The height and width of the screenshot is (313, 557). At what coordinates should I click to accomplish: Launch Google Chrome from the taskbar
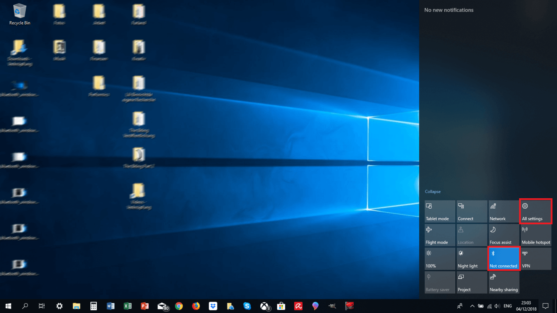click(179, 306)
